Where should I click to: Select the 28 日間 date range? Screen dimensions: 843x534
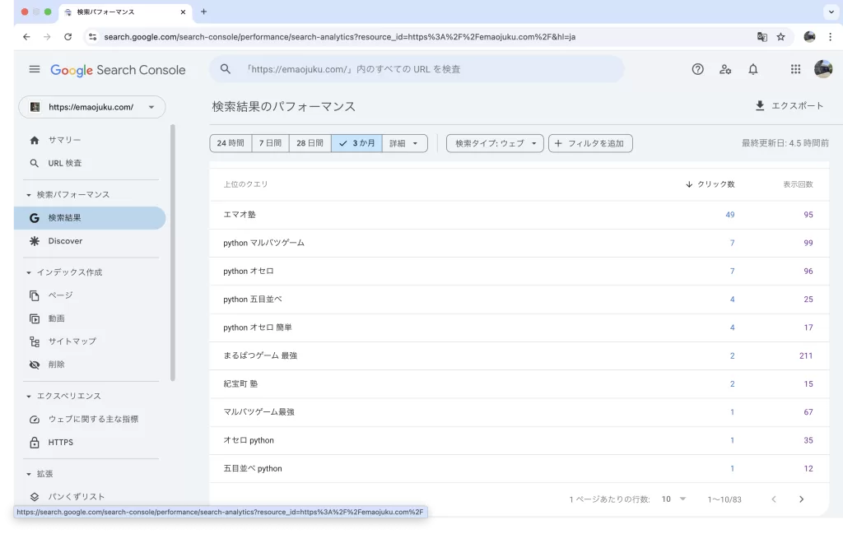click(310, 143)
